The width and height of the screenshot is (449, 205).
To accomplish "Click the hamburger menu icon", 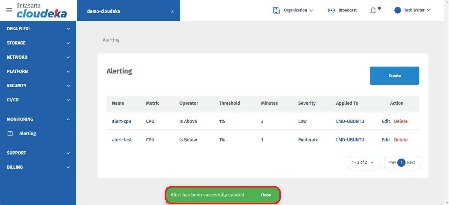I will (9, 10).
